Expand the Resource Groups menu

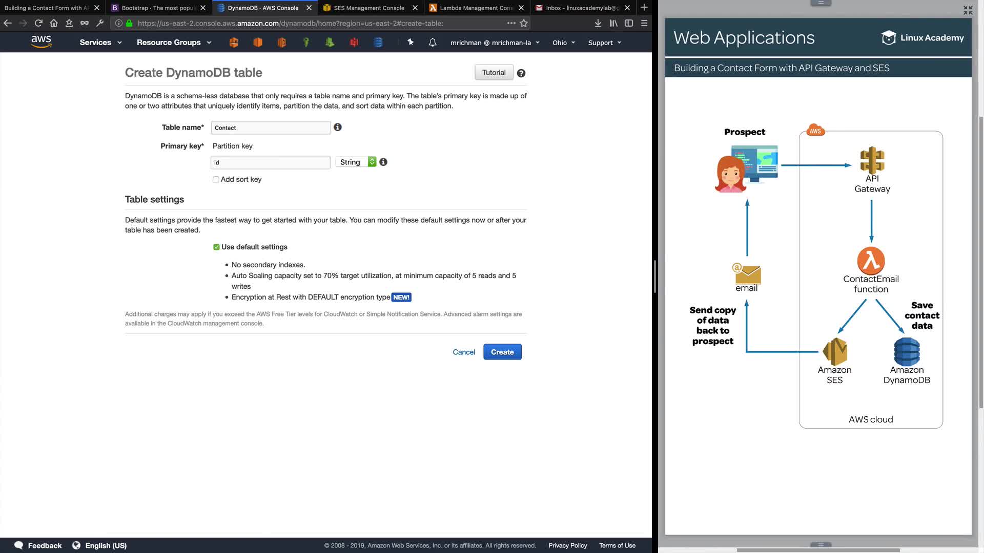tap(174, 42)
